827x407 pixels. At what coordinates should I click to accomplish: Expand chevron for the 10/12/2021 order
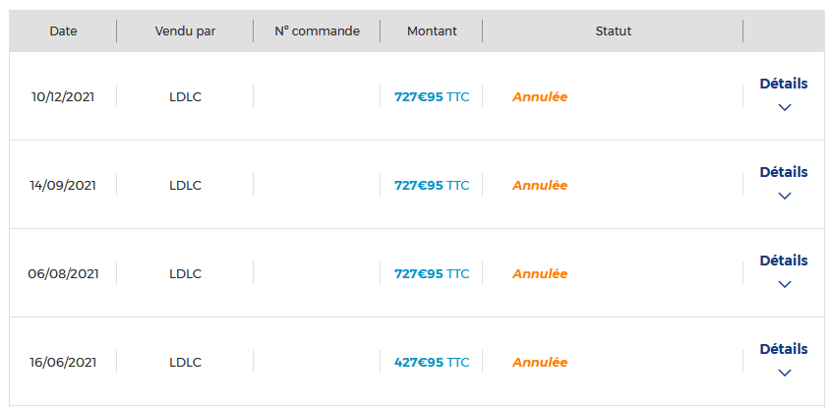(x=784, y=107)
